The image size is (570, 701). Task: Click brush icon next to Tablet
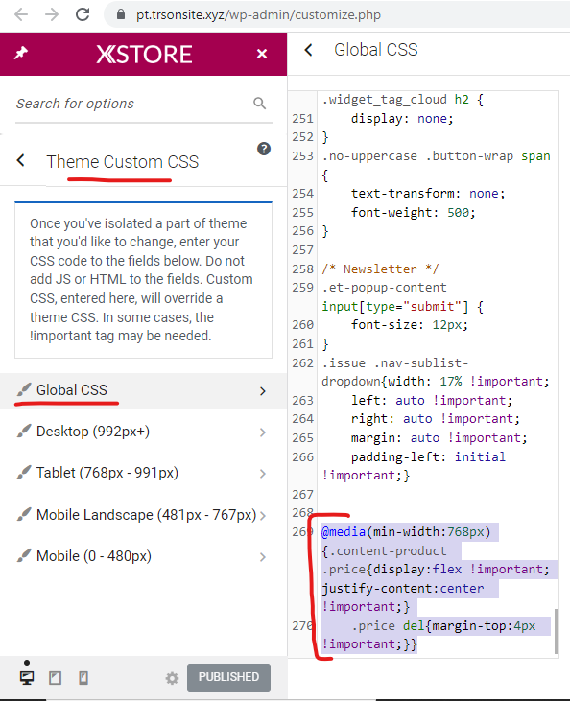[24, 473]
